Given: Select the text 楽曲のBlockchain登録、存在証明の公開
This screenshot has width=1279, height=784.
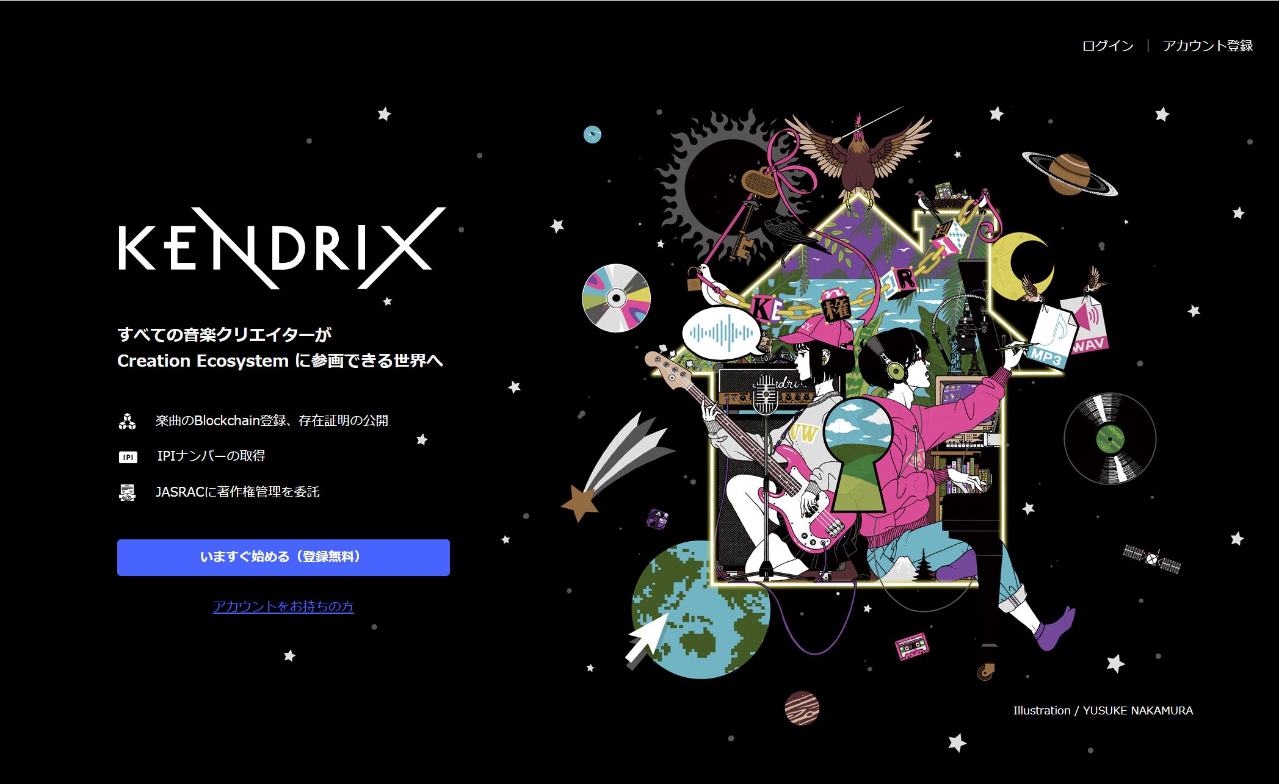Looking at the screenshot, I should point(272,420).
